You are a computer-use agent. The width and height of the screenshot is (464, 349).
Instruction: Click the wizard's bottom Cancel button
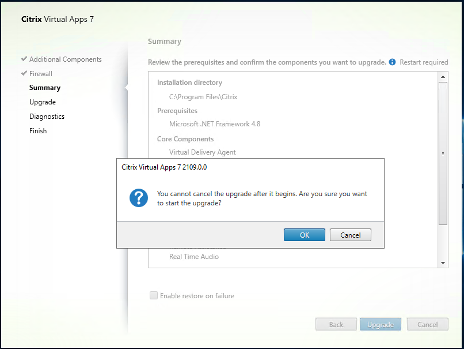pos(428,324)
